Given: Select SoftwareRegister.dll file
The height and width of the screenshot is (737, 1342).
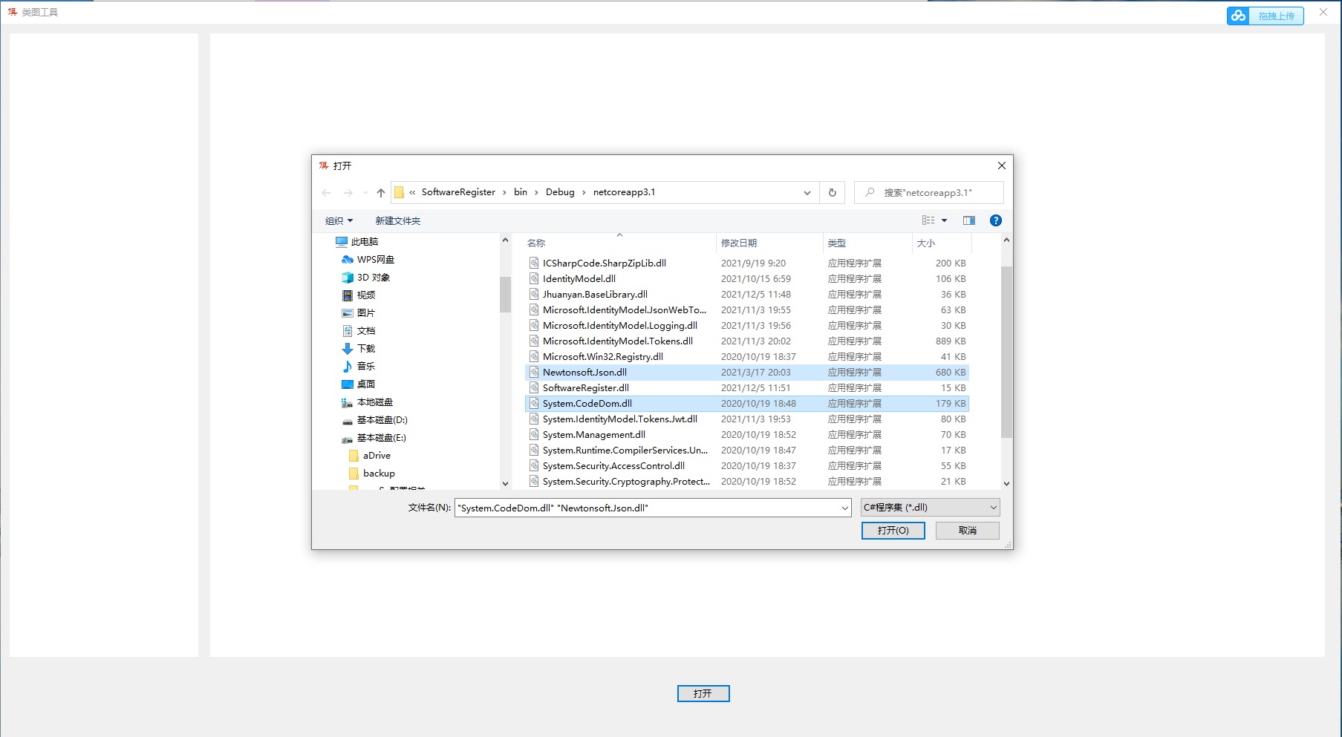Looking at the screenshot, I should point(747,388).
